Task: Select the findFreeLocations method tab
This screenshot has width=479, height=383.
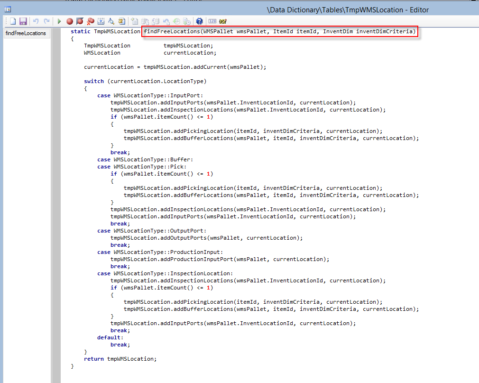Action: coord(26,33)
